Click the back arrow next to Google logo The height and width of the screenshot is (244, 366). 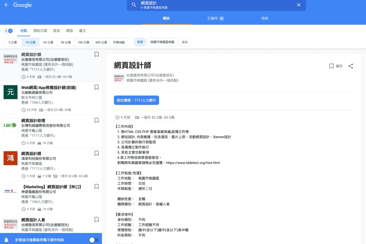6,5
